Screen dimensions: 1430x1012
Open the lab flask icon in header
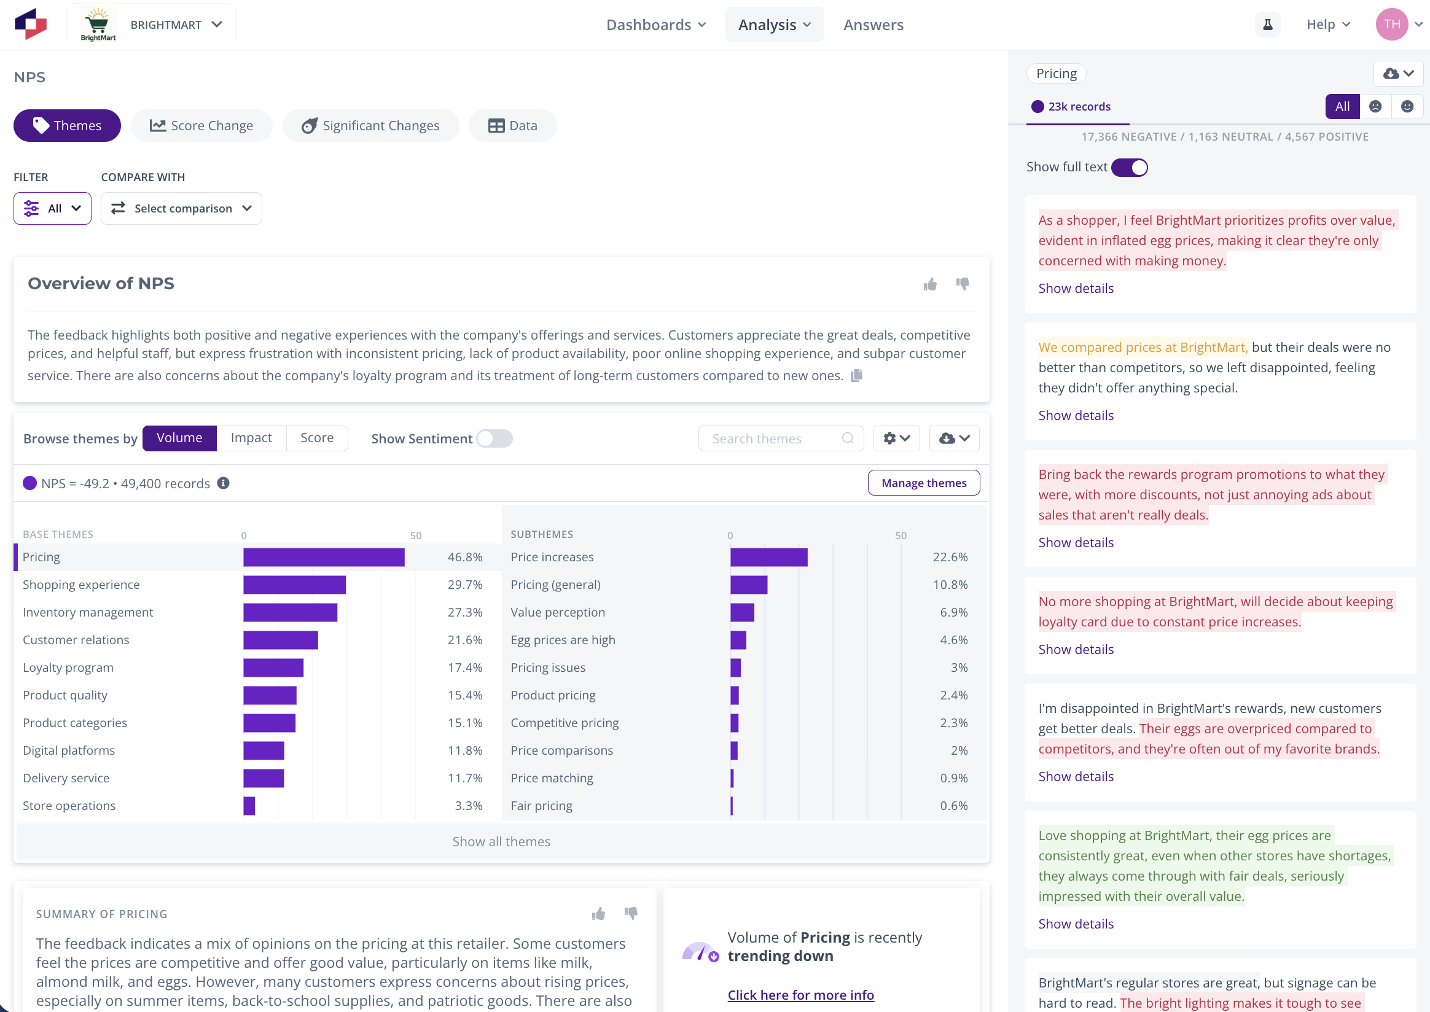coord(1267,25)
